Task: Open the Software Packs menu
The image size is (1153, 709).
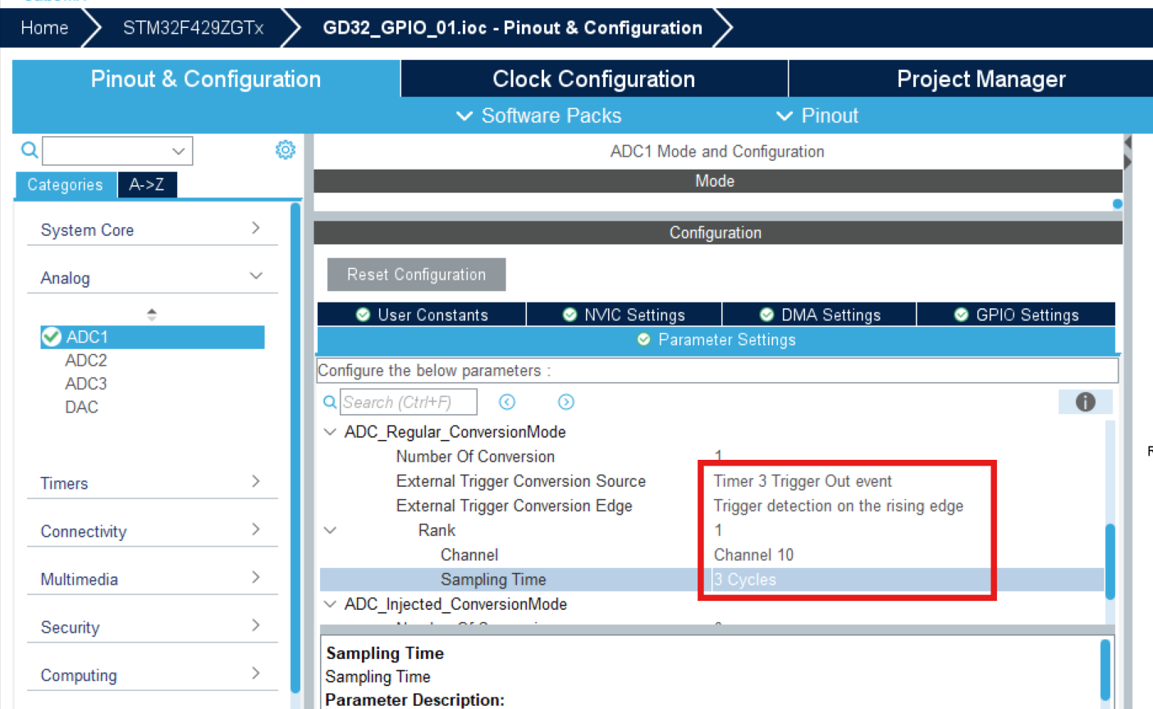Action: pos(538,116)
